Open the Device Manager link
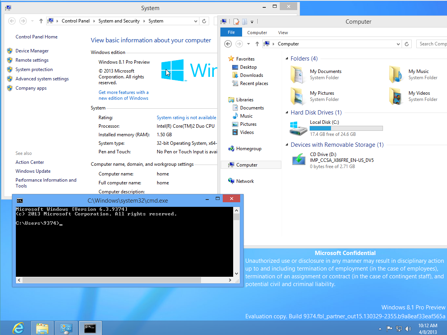Image resolution: width=447 pixels, height=335 pixels. coord(33,50)
